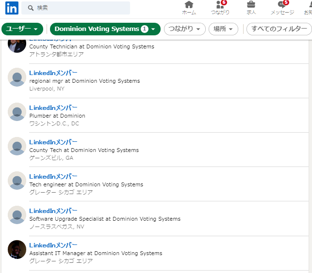The height and width of the screenshot is (273, 312).
Task: Click placeholder avatar of Software Upgrade Specialist
Action: click(17, 215)
